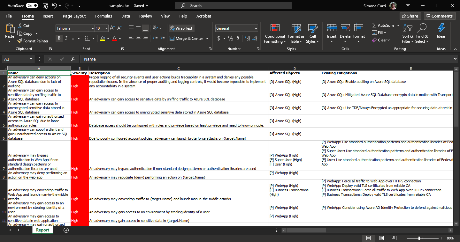Toggle AutoSave switch off
This screenshot has width=460, height=242.
pyautogui.click(x=32, y=6)
